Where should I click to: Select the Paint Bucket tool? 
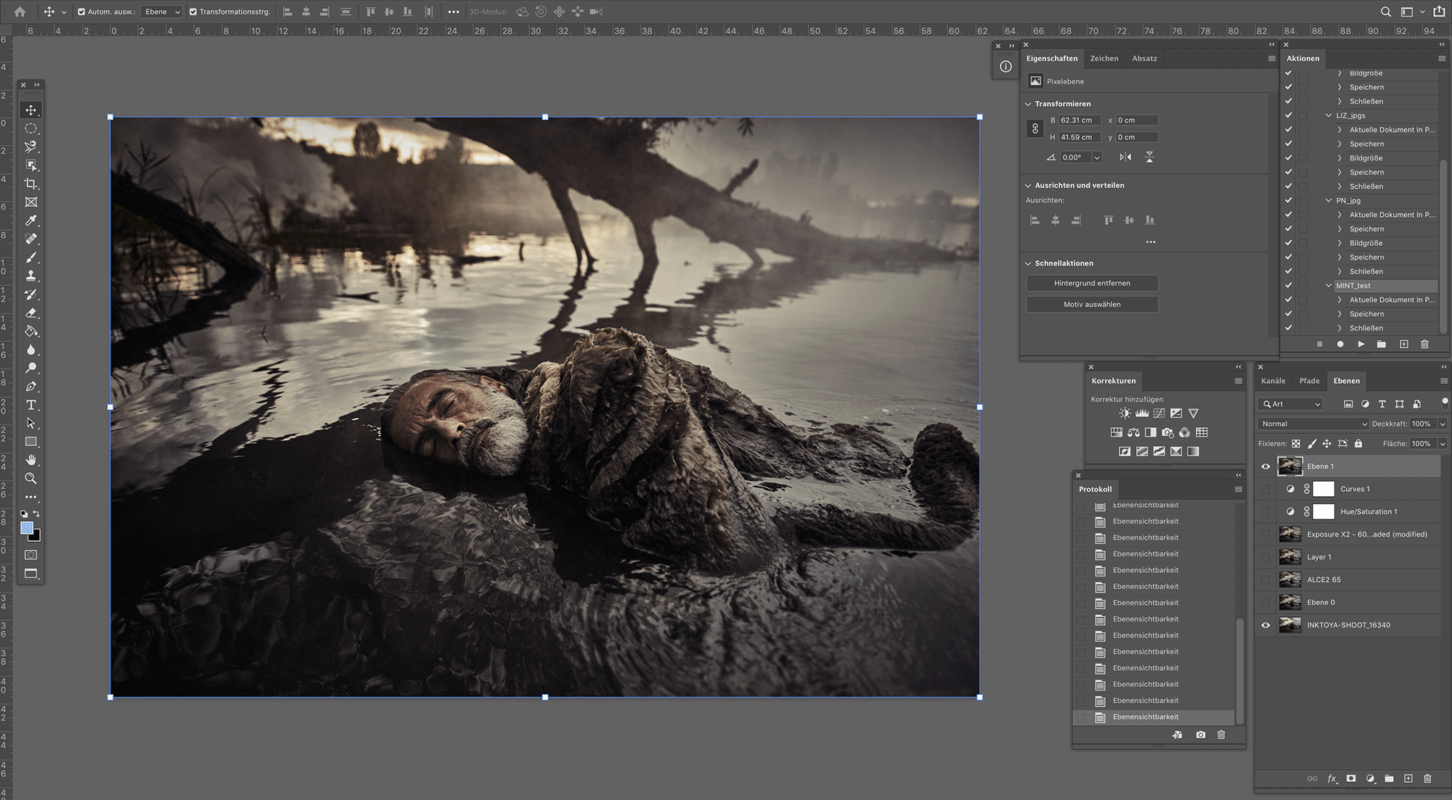[30, 331]
